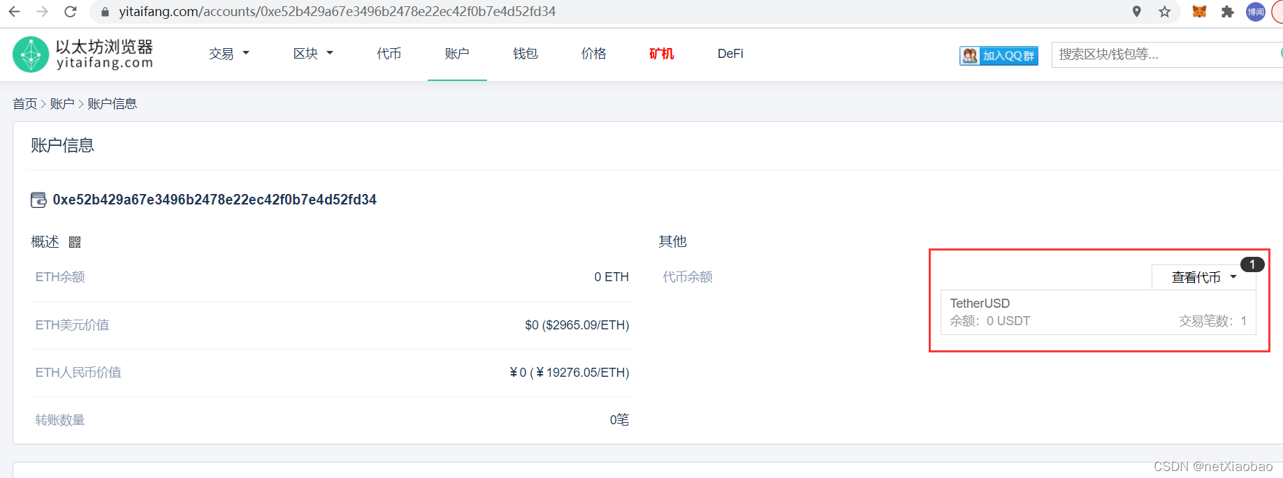Click the 账户信息 heading

pos(63,145)
